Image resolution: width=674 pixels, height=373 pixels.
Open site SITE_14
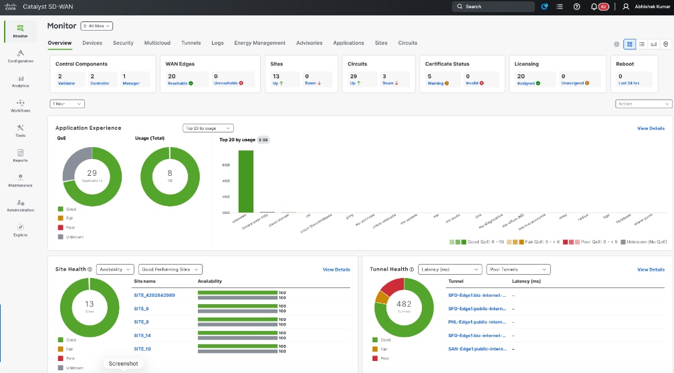[x=142, y=336]
